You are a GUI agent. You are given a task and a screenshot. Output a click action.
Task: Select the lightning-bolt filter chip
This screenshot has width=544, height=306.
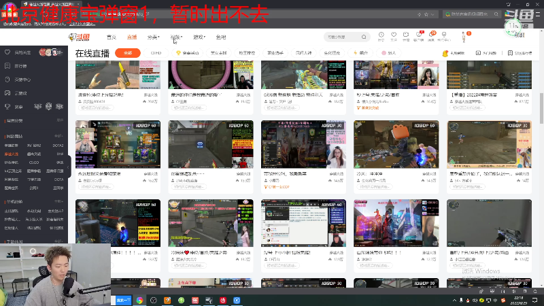click(x=361, y=53)
